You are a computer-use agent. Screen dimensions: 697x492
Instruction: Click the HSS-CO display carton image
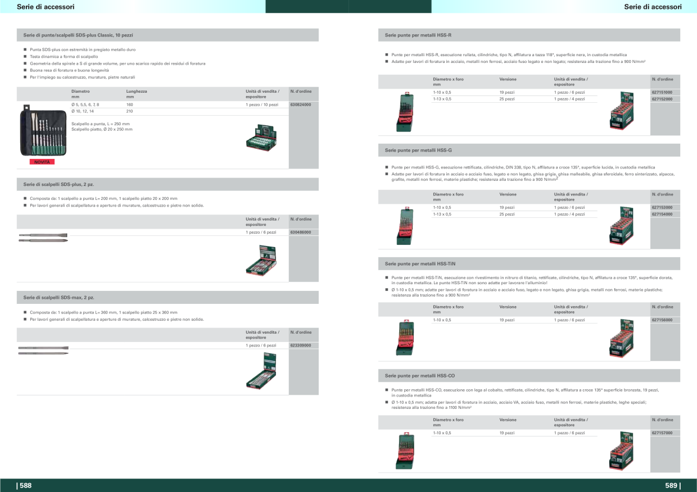point(622,452)
